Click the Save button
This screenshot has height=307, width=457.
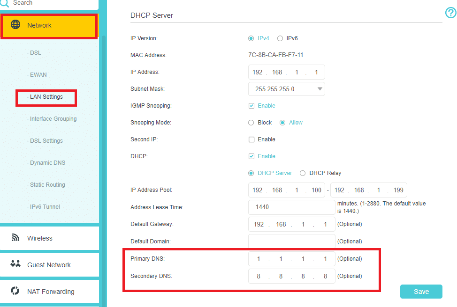[x=421, y=292]
